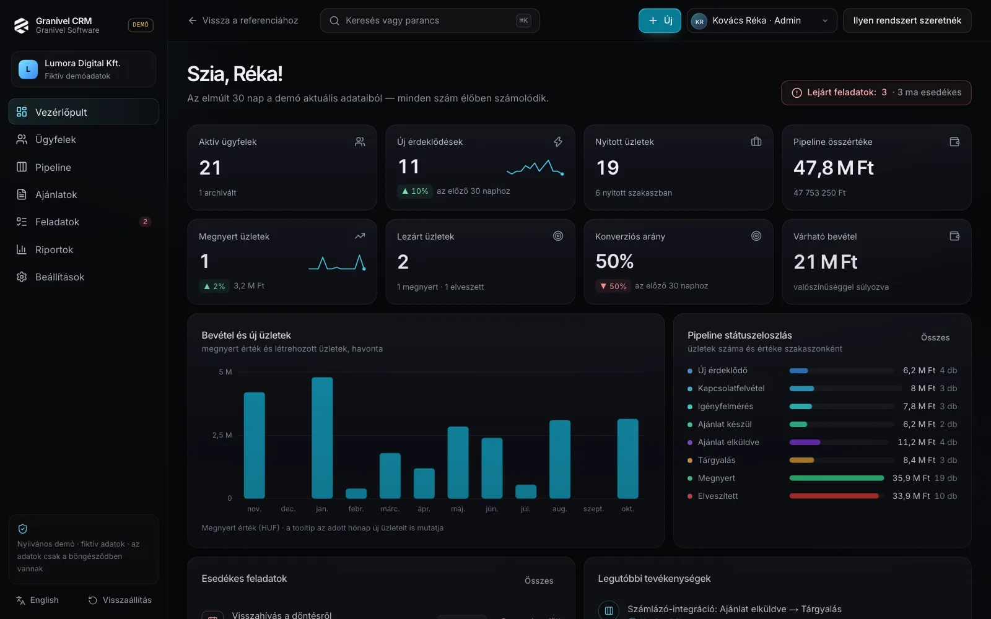Screen dimensions: 991x619
Task: Click Összes link in Esedékes feladatok panel
Action: coord(539,581)
